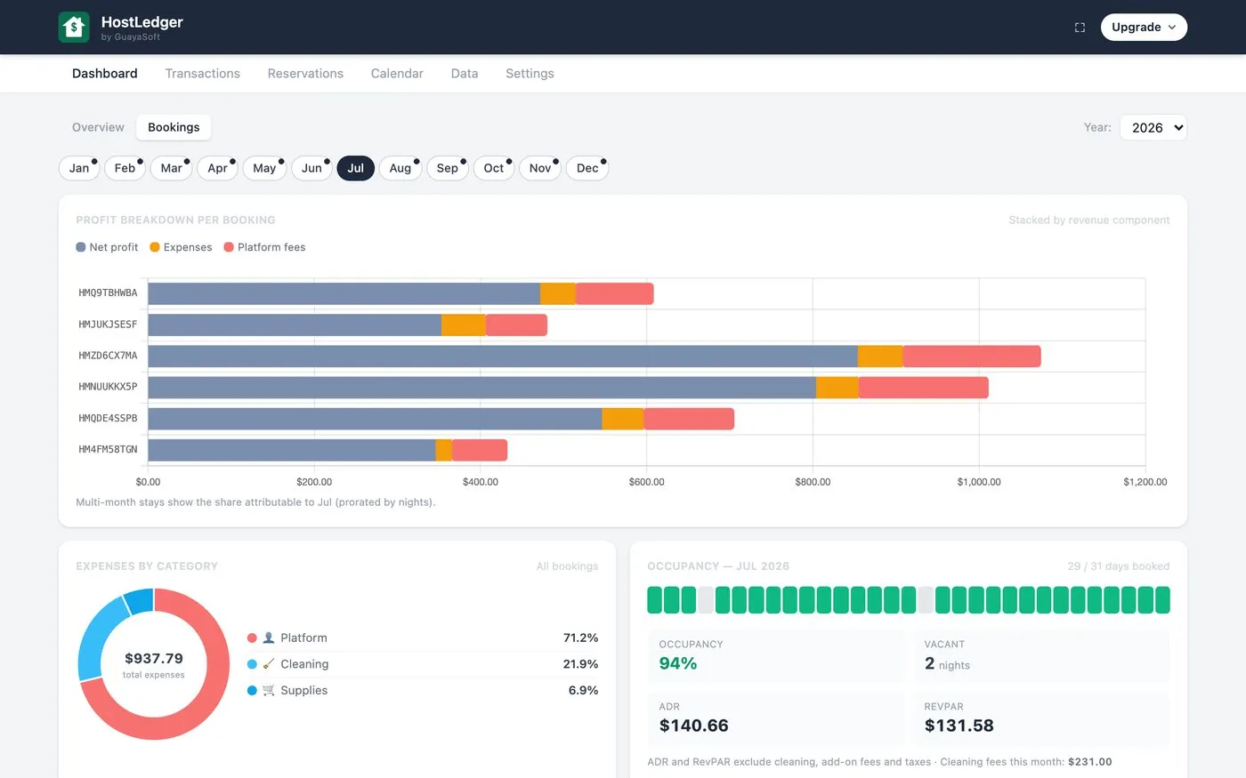Click the Cleaning broom icon in expenses

[x=269, y=664]
